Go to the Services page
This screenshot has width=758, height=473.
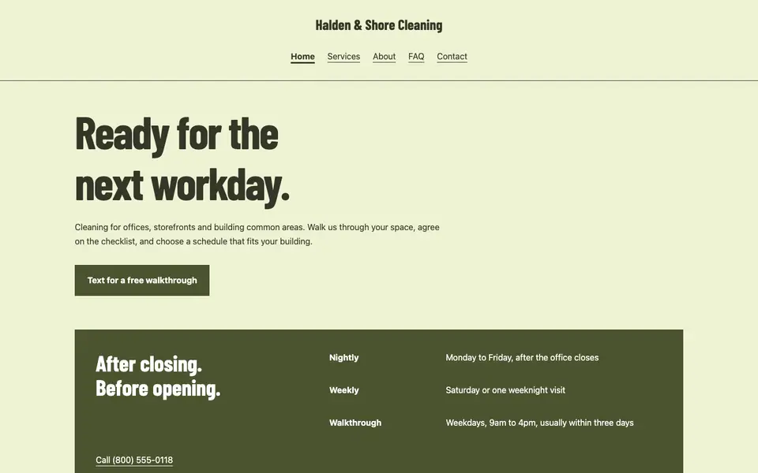point(343,57)
